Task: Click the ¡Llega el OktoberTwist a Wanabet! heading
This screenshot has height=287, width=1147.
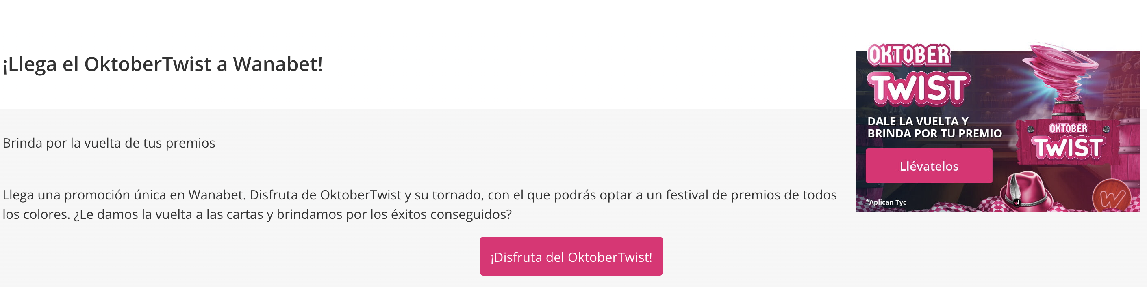Action: click(163, 64)
